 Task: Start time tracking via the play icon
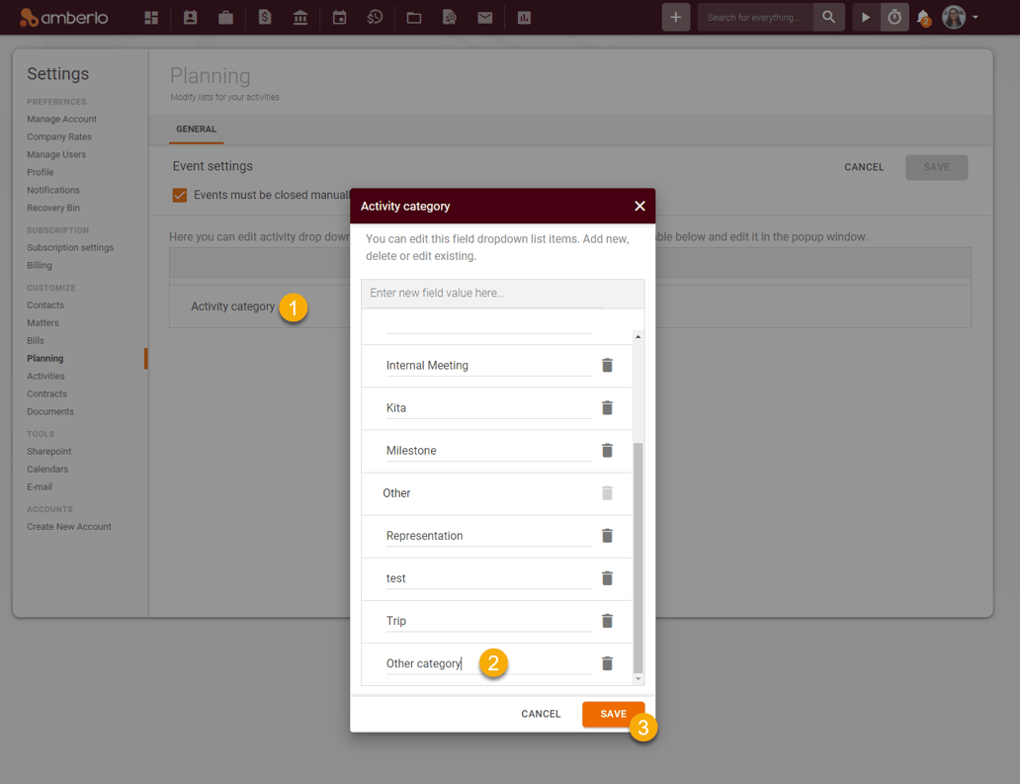click(x=864, y=17)
